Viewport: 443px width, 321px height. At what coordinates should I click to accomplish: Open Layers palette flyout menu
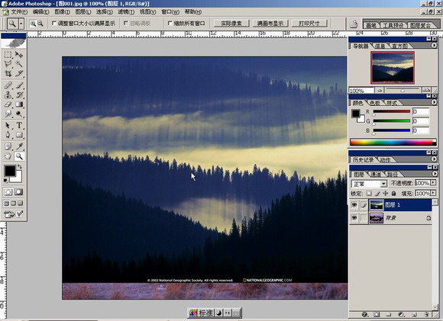click(435, 174)
